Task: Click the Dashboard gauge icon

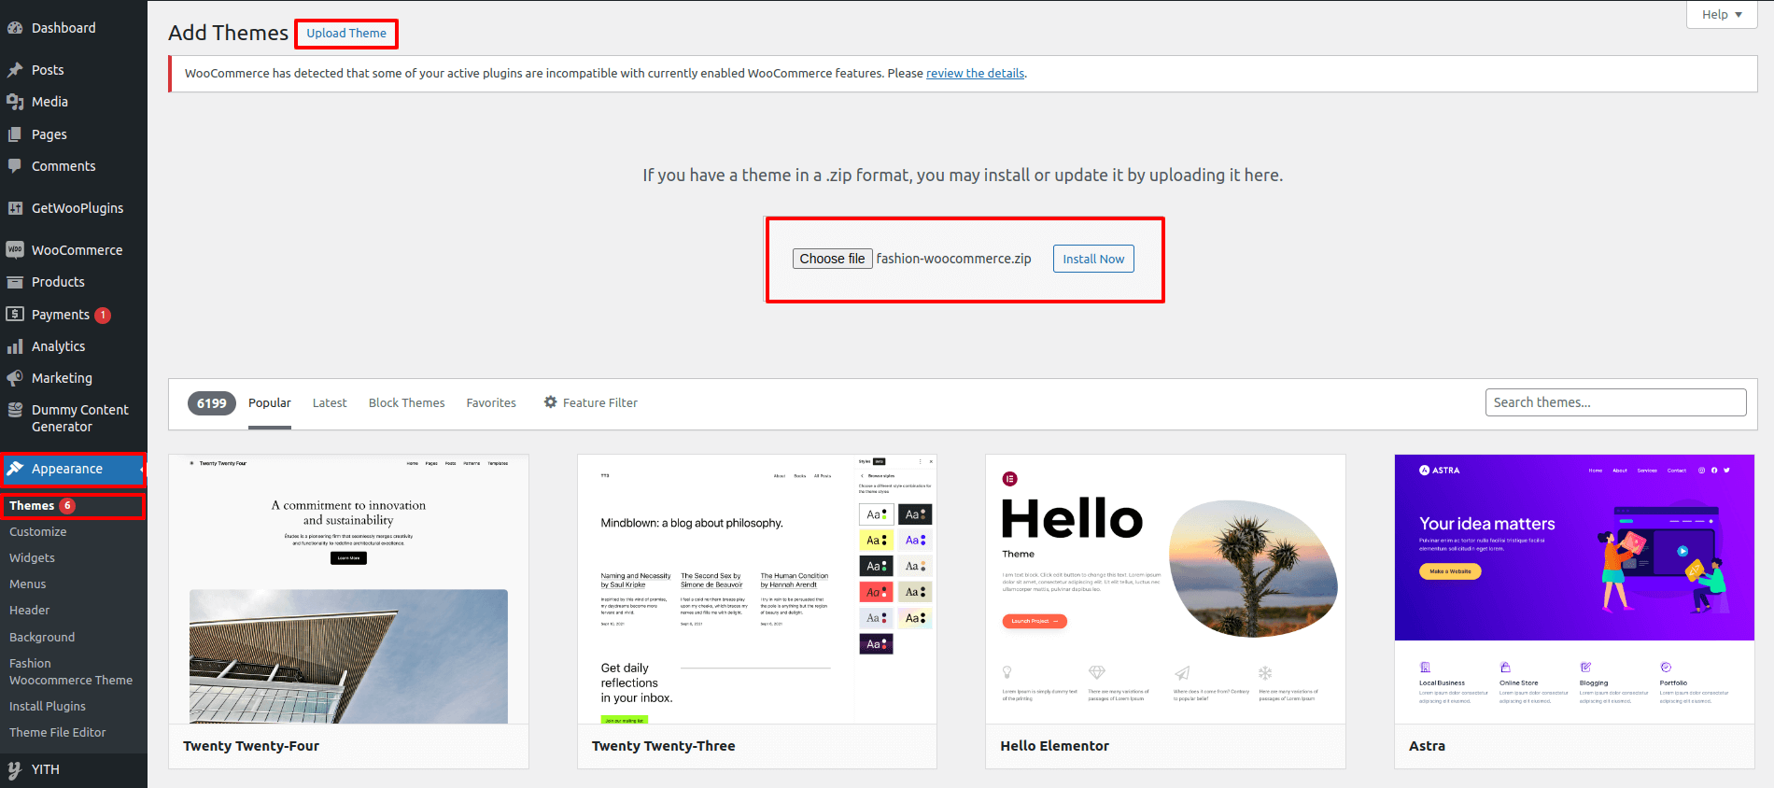Action: click(x=15, y=28)
